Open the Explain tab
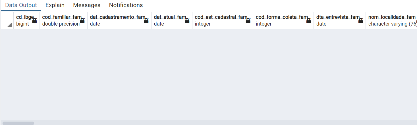Viewport: 417px width, 125px height. click(x=55, y=5)
